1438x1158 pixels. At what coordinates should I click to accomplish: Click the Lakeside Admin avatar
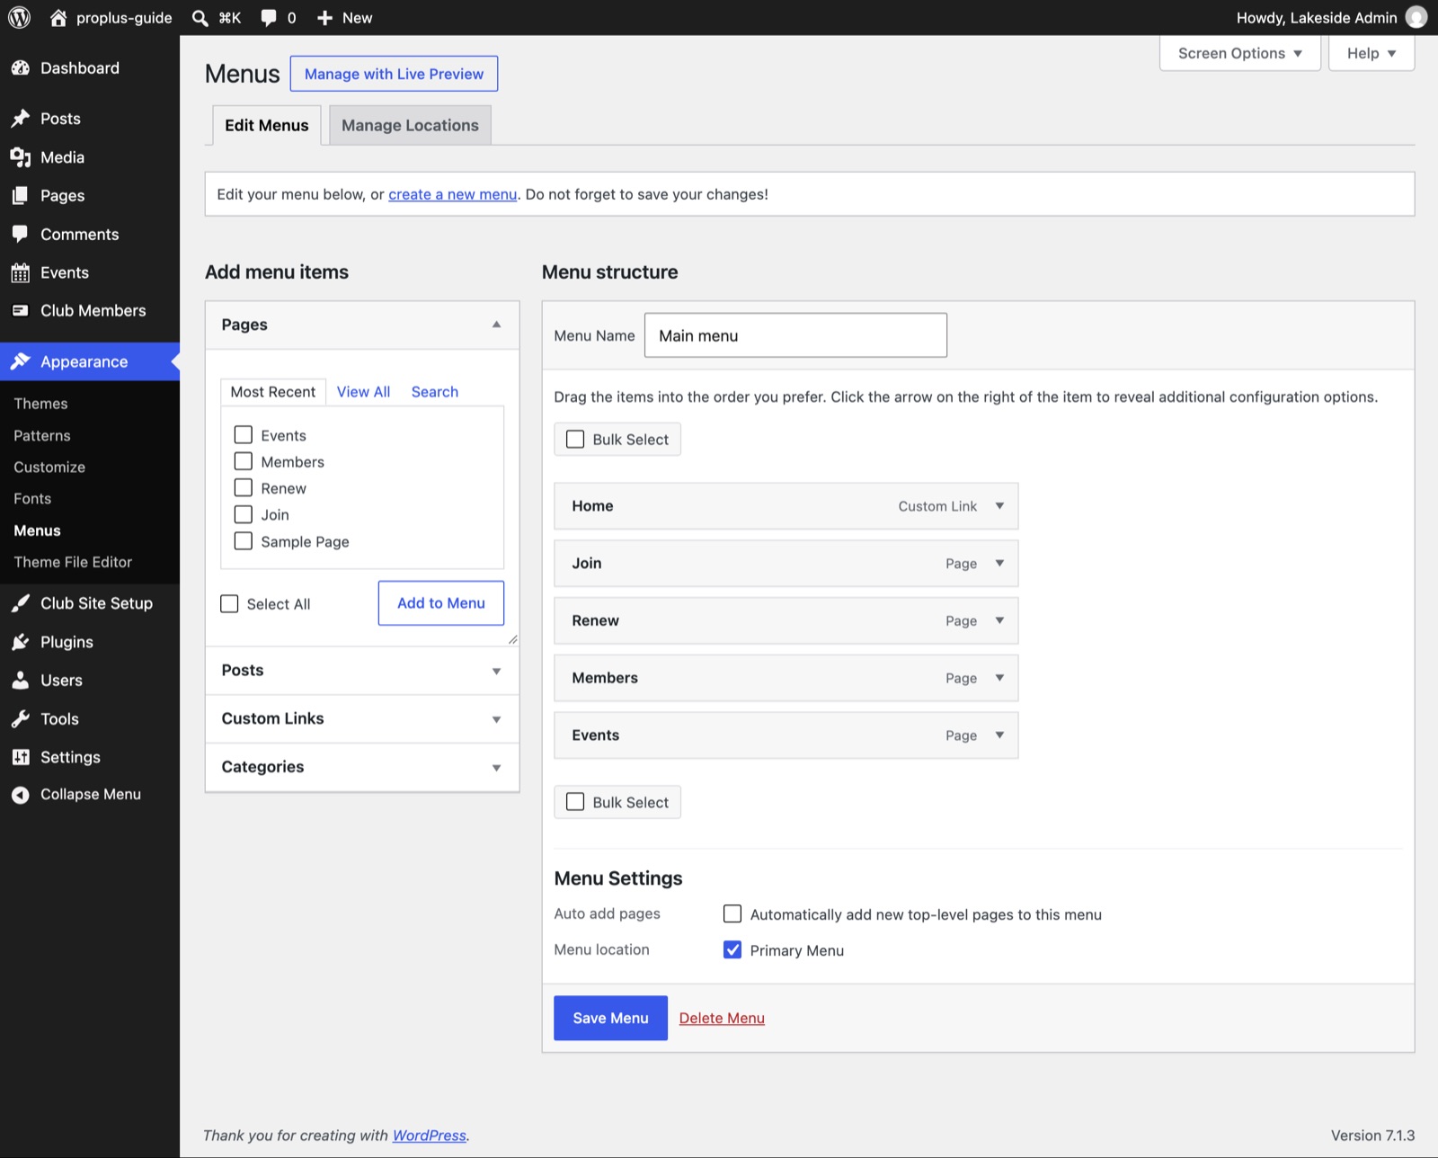(1416, 17)
